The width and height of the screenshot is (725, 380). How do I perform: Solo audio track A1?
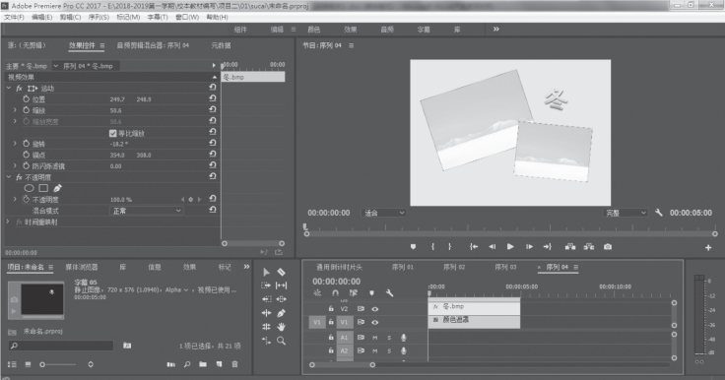point(389,338)
